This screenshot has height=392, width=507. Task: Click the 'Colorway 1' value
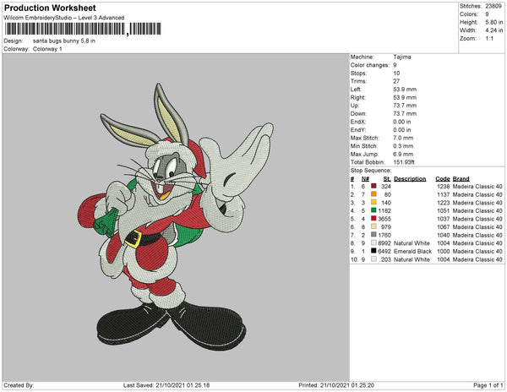click(47, 49)
